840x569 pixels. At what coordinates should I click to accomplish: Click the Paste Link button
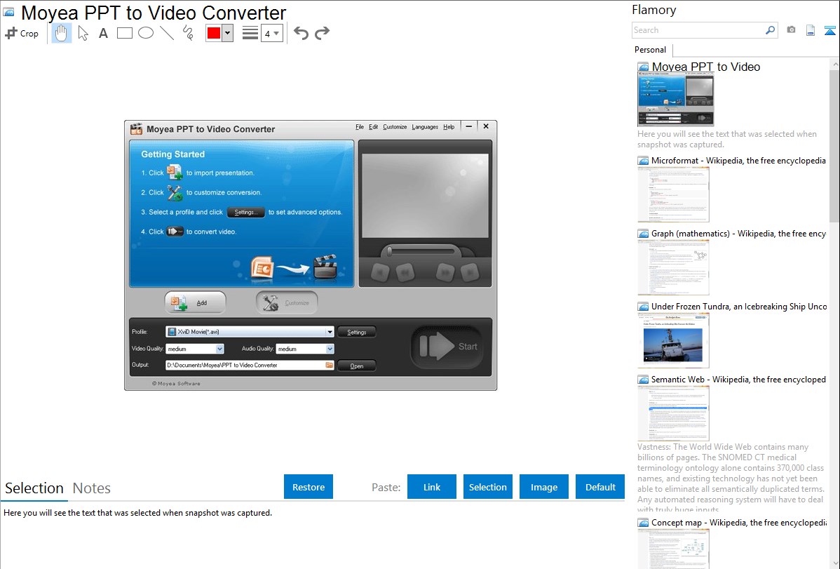pyautogui.click(x=432, y=487)
